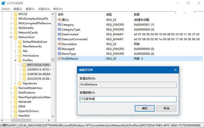Select the {9F515D5A-F5B5 profile key

[x=39, y=65]
